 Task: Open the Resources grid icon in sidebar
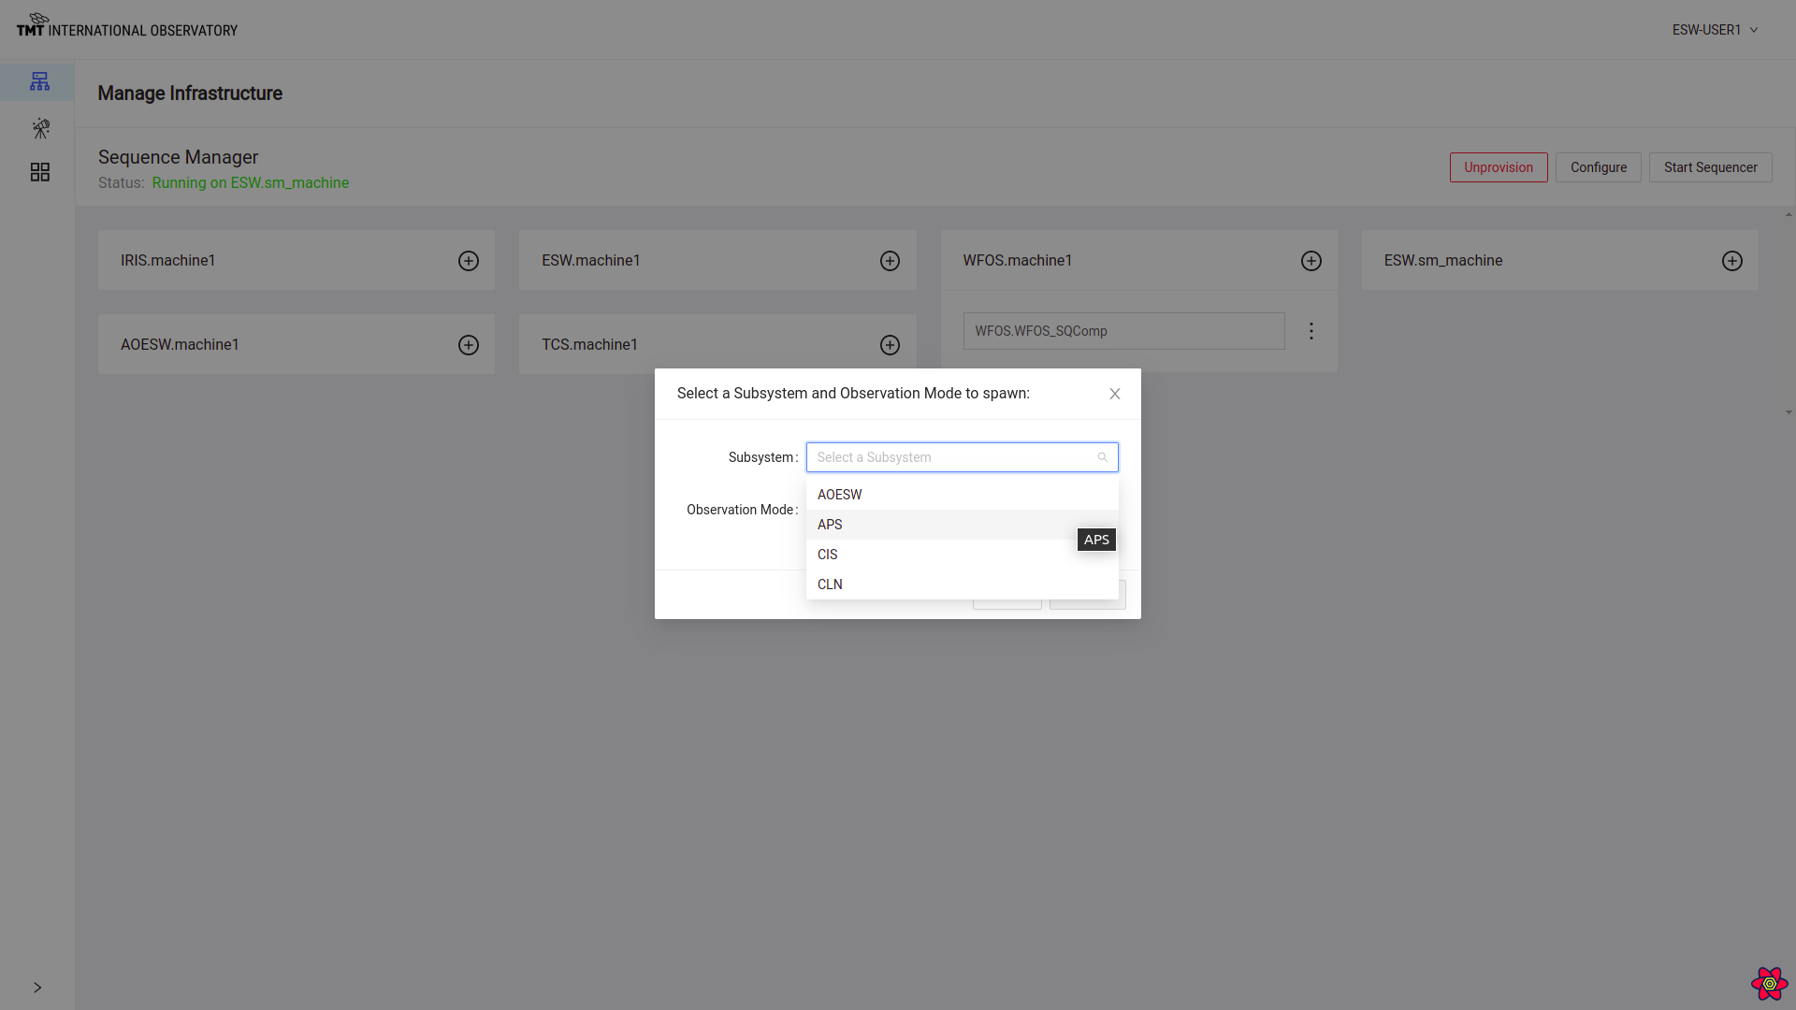40,172
